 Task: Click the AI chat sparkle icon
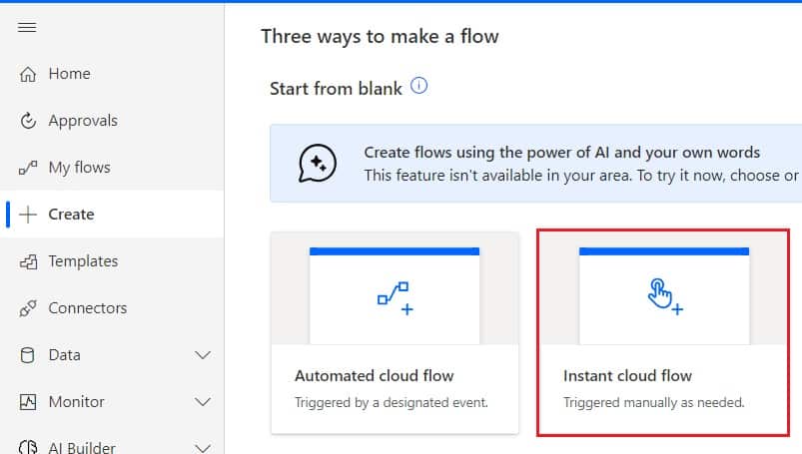(x=318, y=163)
